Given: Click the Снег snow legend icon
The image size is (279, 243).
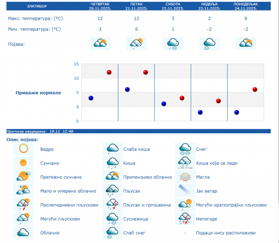Looking at the screenshot, I should click(x=185, y=149).
